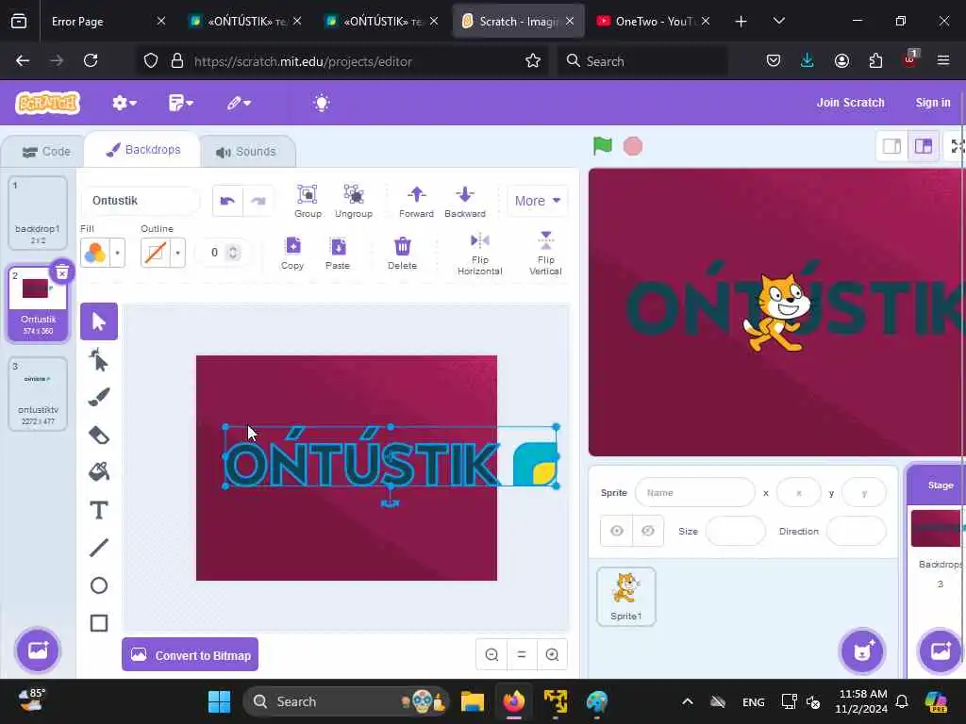This screenshot has width=966, height=724.
Task: Click Convert to Bitmap button
Action: (x=190, y=655)
